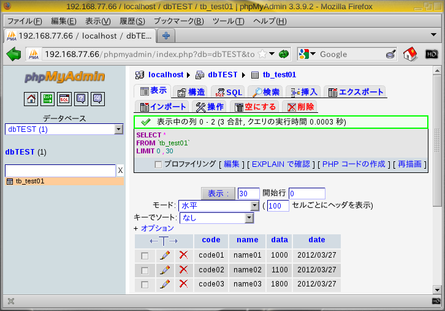Open the SQL documentation help icon
This screenshot has width=445, height=311.
coord(97,99)
